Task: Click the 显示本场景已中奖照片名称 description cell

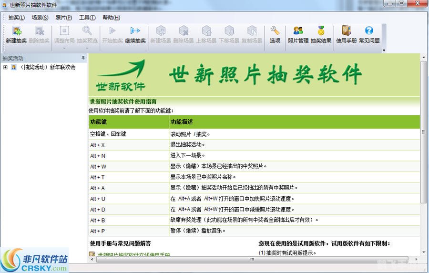Action: tap(295, 177)
